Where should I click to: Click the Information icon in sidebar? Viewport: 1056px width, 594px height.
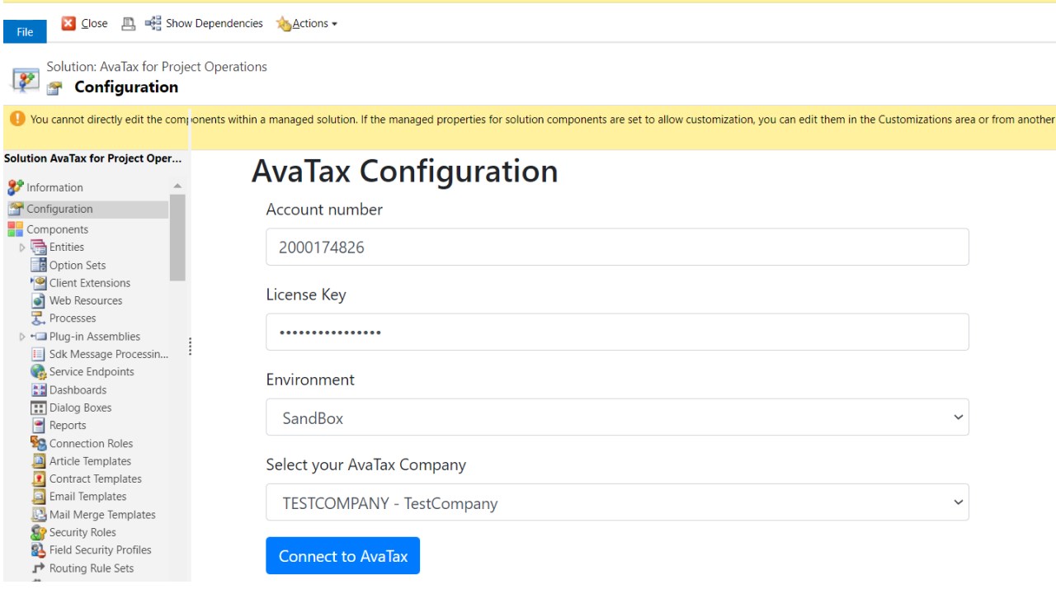(x=16, y=187)
